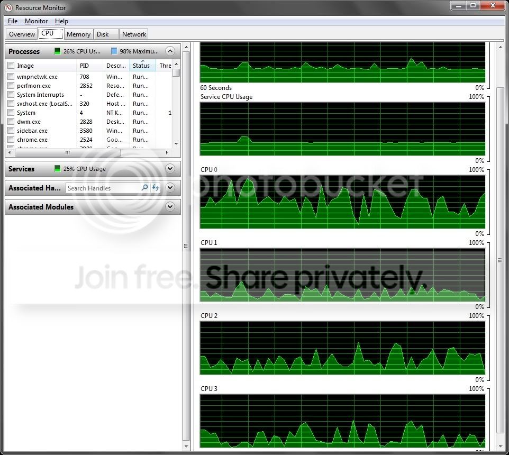
Task: Toggle the select-all Image header checkbox
Action: pyautogui.click(x=11, y=66)
